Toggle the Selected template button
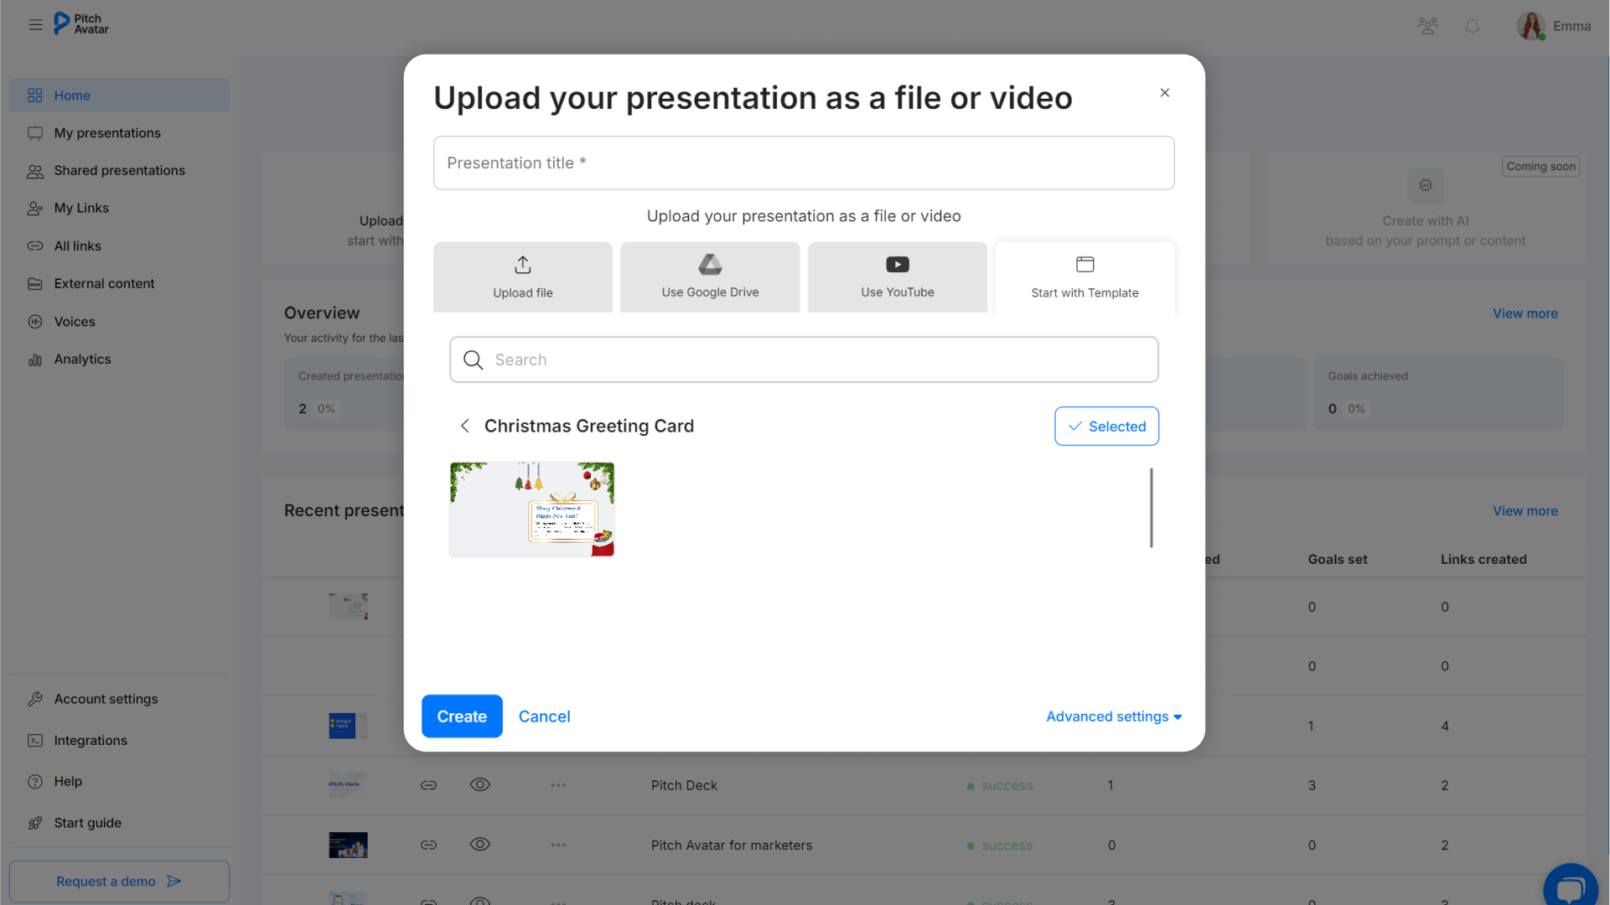 (1106, 427)
